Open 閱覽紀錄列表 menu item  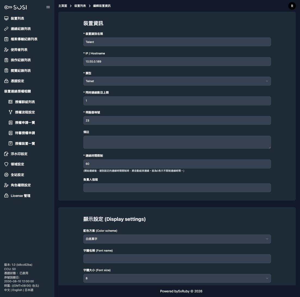21,70
